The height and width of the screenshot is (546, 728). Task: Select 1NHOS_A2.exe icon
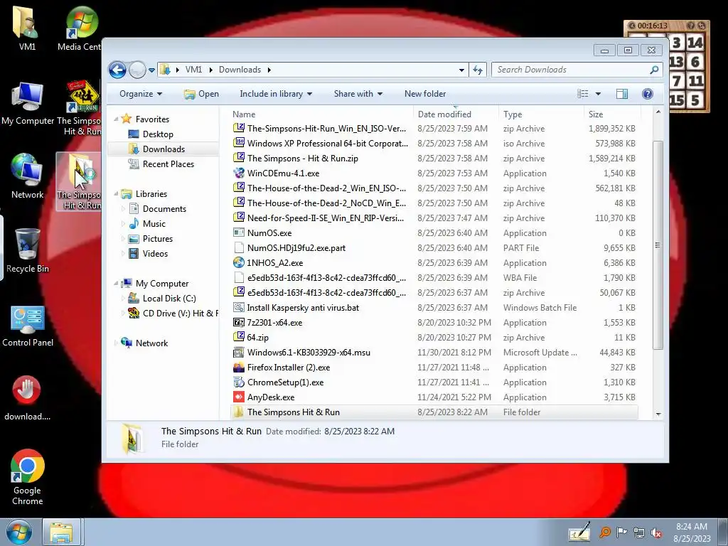[x=239, y=263]
